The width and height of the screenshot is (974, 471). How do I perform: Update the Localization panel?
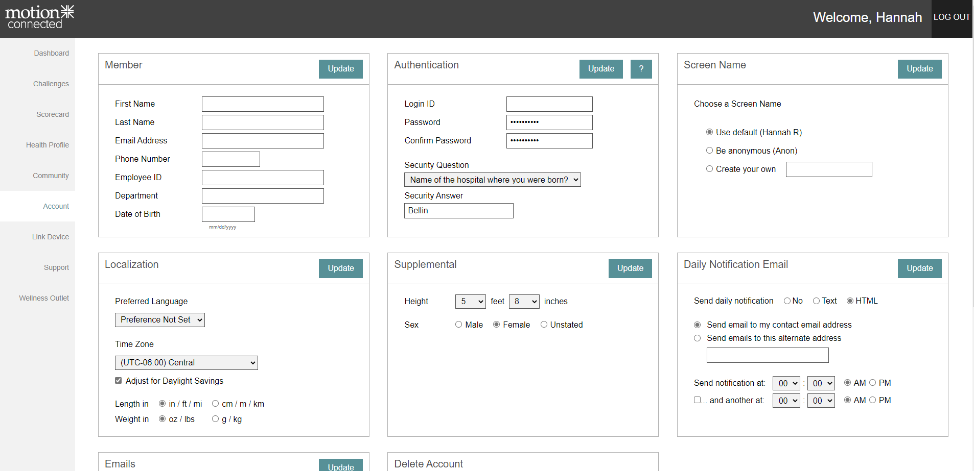point(341,268)
